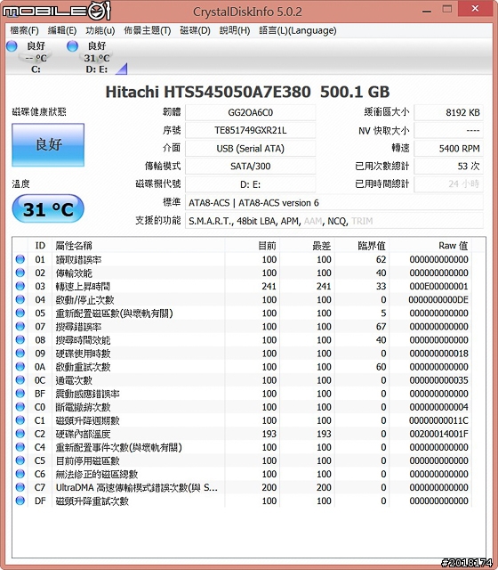498x570 pixels.
Task: Click the status orb of row BF
Action: pyautogui.click(x=20, y=394)
